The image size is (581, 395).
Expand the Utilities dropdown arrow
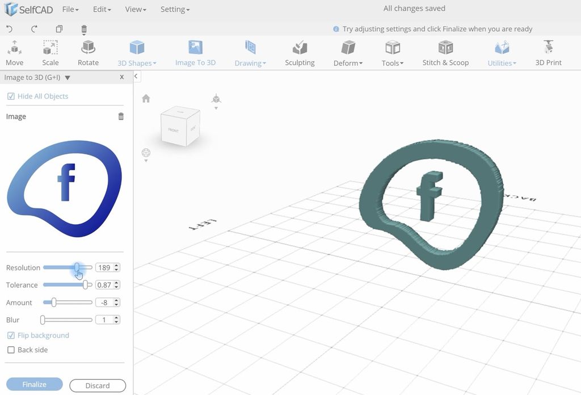click(x=514, y=64)
